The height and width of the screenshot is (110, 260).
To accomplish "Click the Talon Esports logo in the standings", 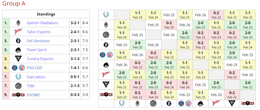I will (18, 32).
